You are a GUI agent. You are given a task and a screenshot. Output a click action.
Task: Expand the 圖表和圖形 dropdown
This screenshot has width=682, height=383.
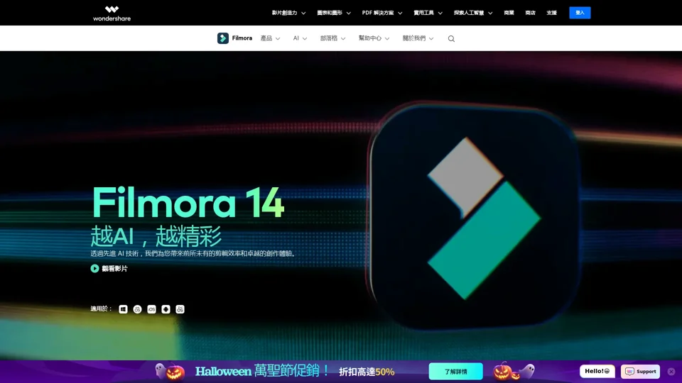(334, 13)
